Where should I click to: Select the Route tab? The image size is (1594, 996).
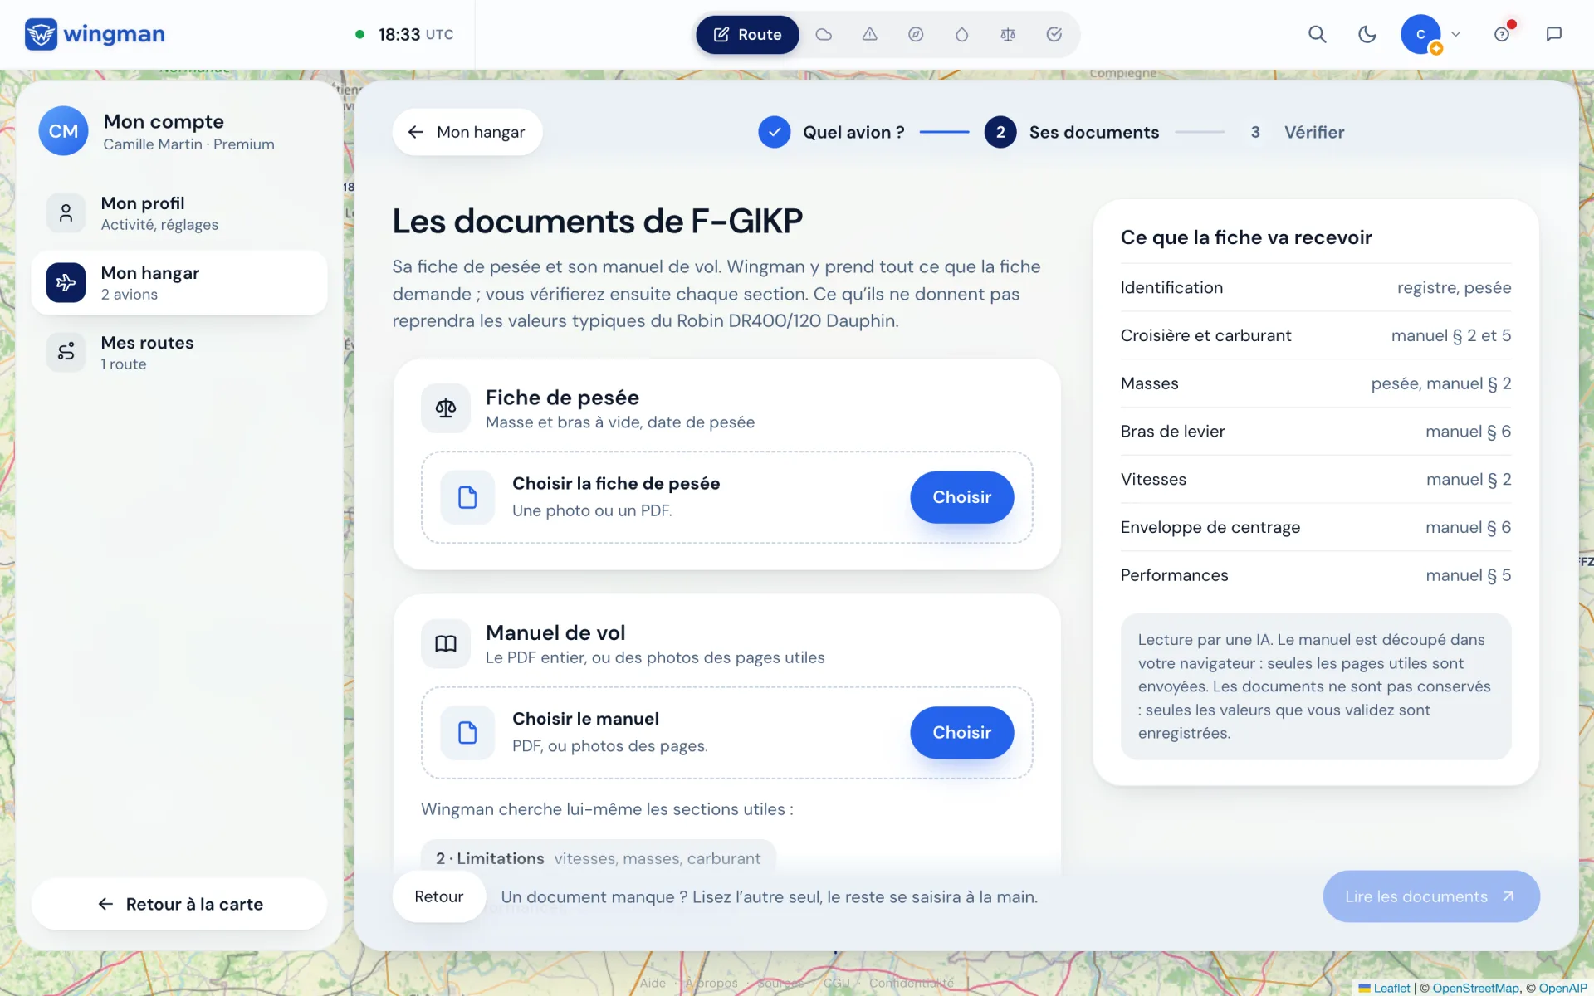tap(747, 35)
